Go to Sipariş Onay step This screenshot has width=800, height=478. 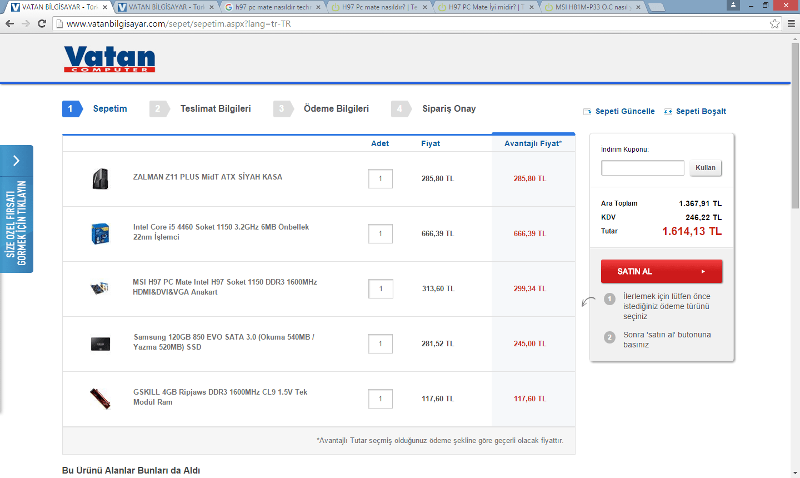(x=434, y=109)
